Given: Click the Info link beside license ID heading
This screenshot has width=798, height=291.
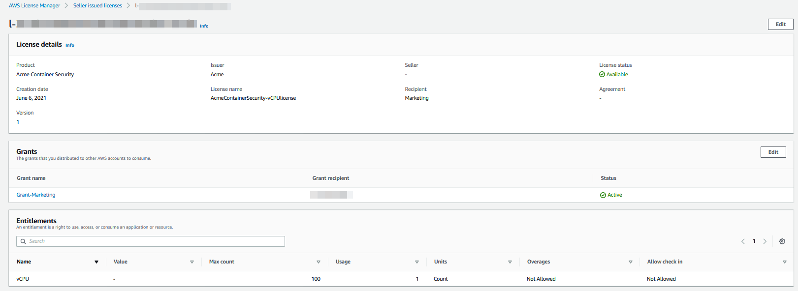Looking at the screenshot, I should (x=204, y=26).
